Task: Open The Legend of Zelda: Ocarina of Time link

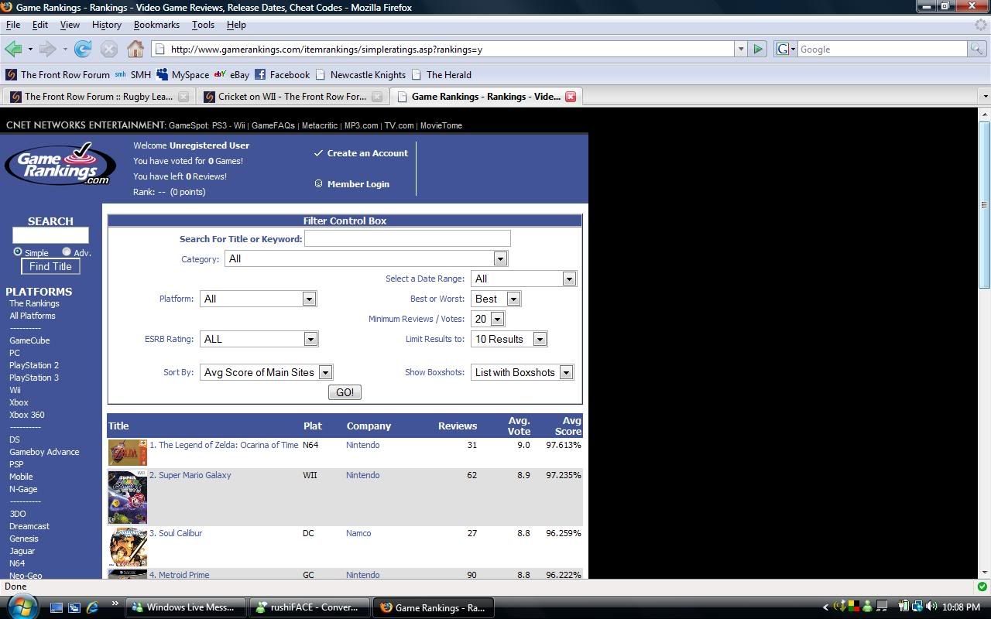Action: click(x=228, y=445)
